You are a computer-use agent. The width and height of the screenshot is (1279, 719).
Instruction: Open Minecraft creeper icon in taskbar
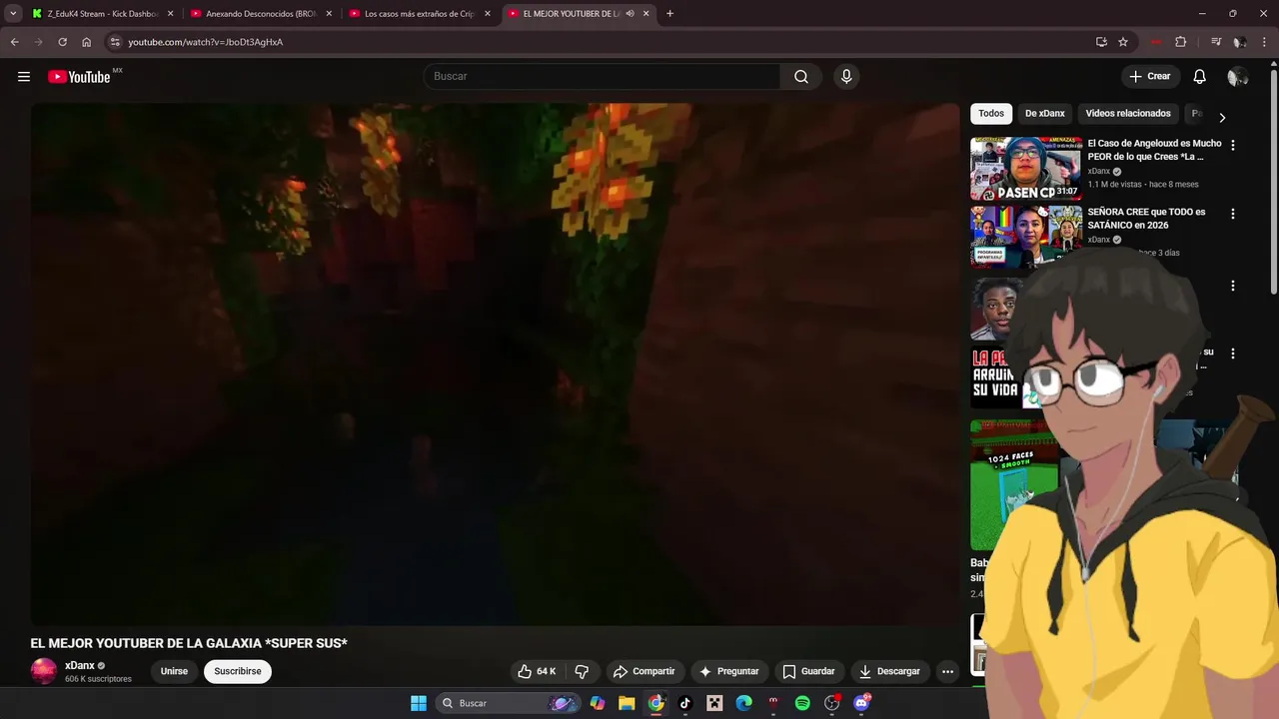tap(714, 703)
